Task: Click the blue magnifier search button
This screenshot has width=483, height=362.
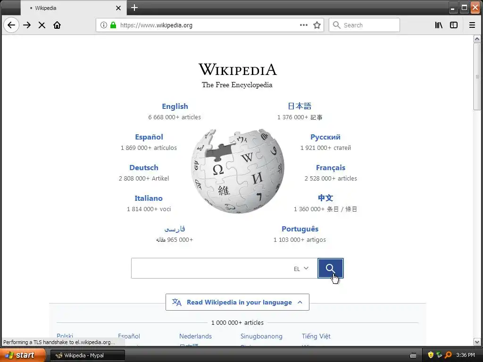Action: (331, 268)
